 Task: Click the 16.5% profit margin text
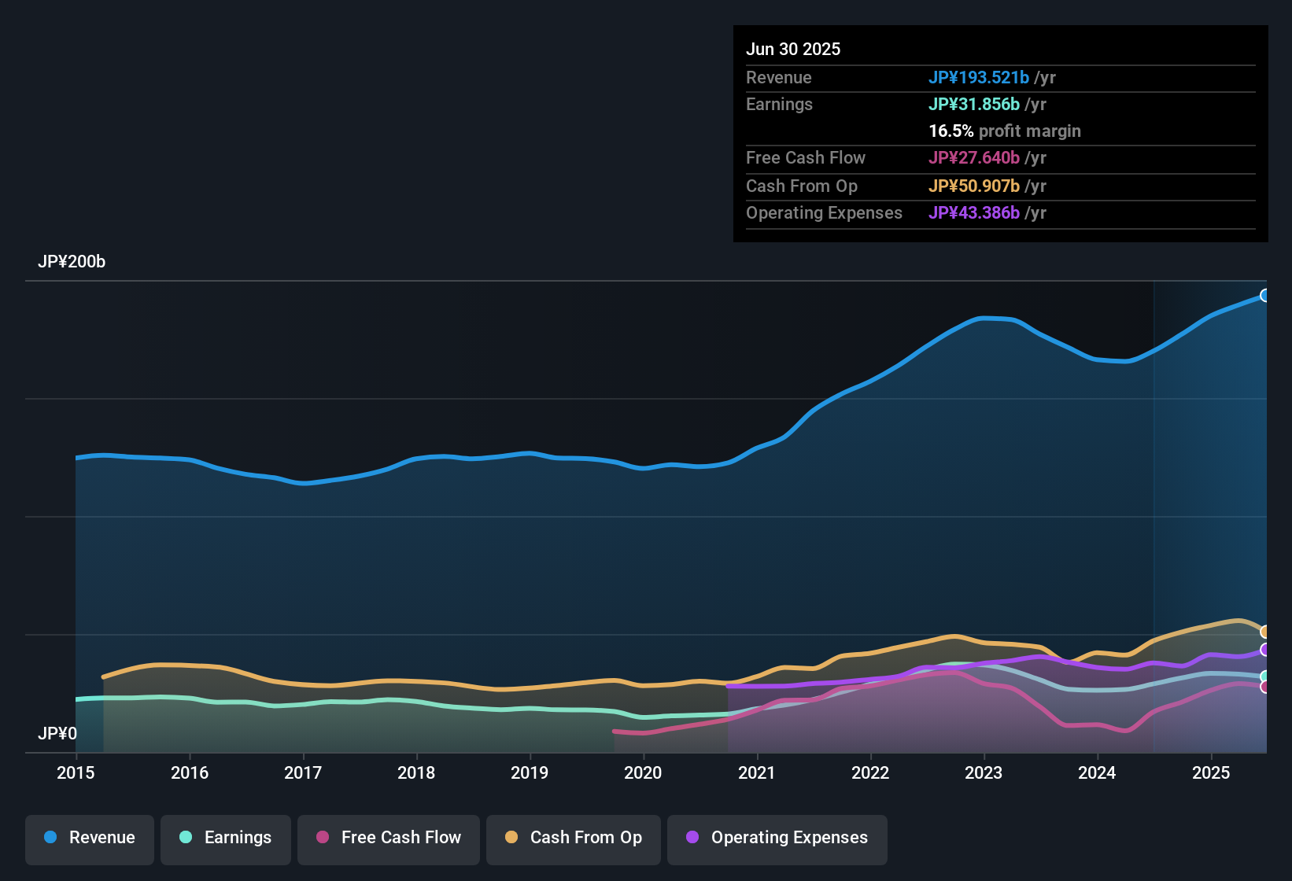1005,131
